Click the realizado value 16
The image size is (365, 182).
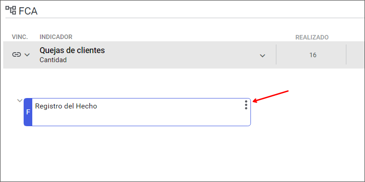(x=313, y=55)
